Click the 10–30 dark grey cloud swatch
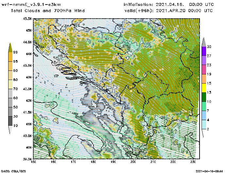 click(x=10, y=121)
